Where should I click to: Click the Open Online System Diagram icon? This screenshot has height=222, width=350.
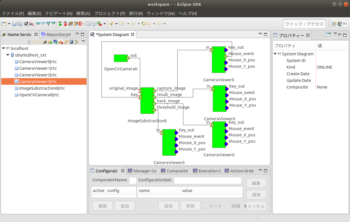26,24
